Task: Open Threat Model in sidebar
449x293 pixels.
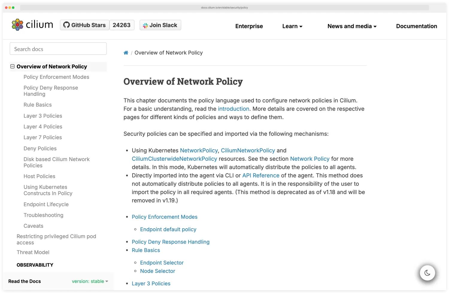Action: coord(33,253)
